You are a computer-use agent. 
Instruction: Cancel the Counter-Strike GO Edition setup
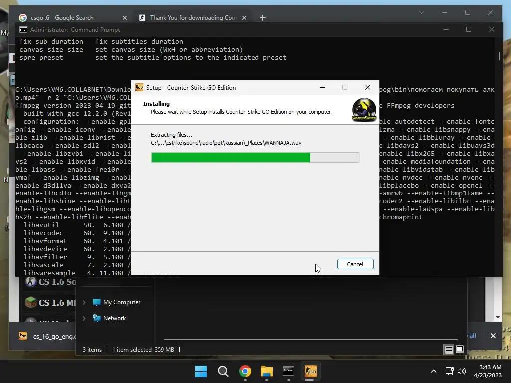355,264
